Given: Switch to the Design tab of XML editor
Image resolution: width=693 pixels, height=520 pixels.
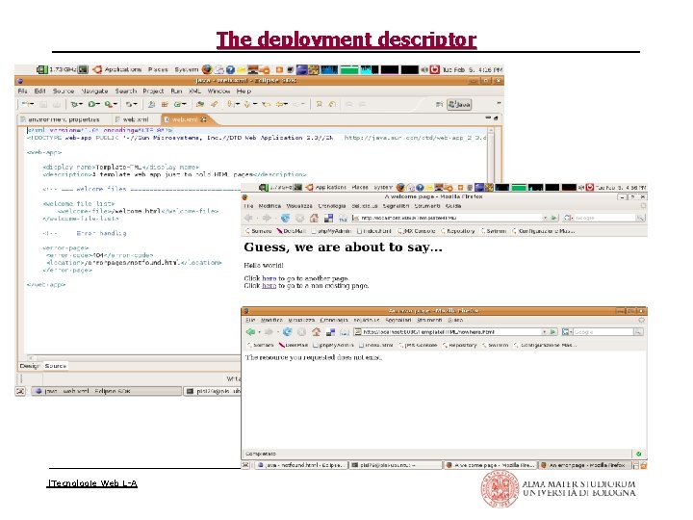Looking at the screenshot, I should tap(29, 366).
